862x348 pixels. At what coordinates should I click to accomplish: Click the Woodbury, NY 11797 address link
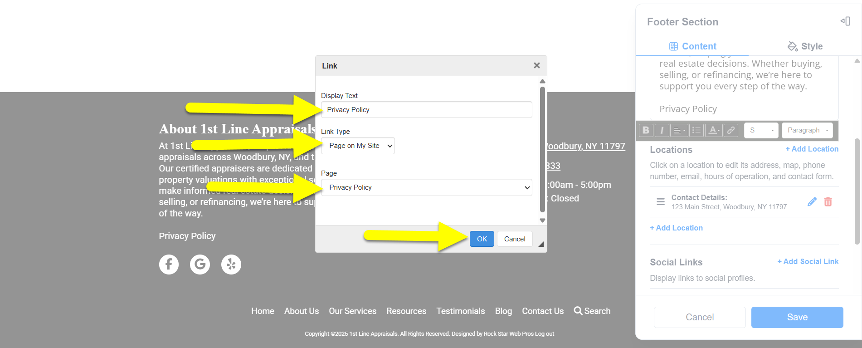pyautogui.click(x=586, y=146)
